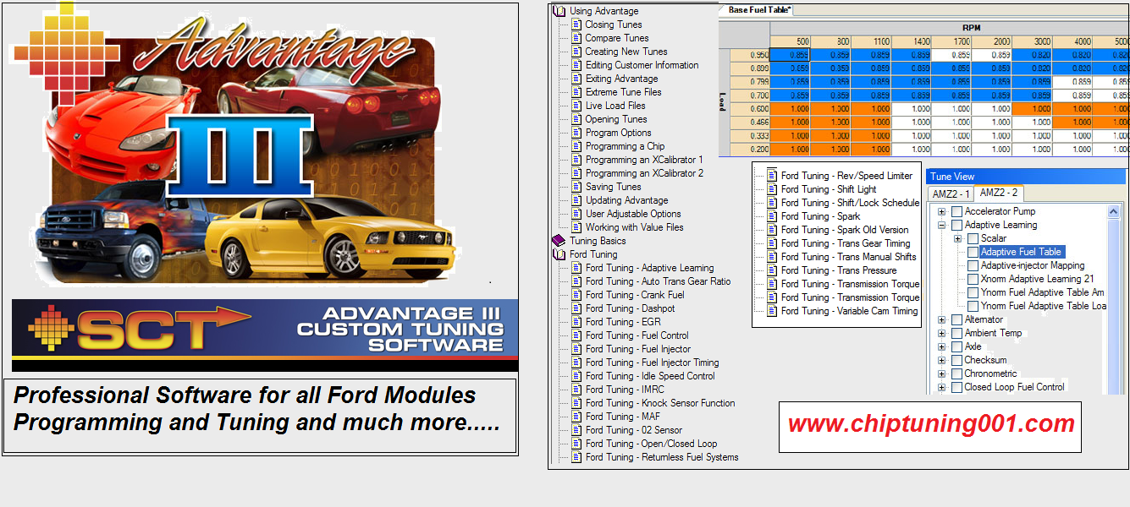Open the Ford Tuning - Fuel Injector Timing topic
Image resolution: width=1130 pixels, height=507 pixels.
click(x=652, y=363)
